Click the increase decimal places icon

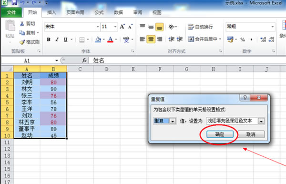click(x=263, y=40)
